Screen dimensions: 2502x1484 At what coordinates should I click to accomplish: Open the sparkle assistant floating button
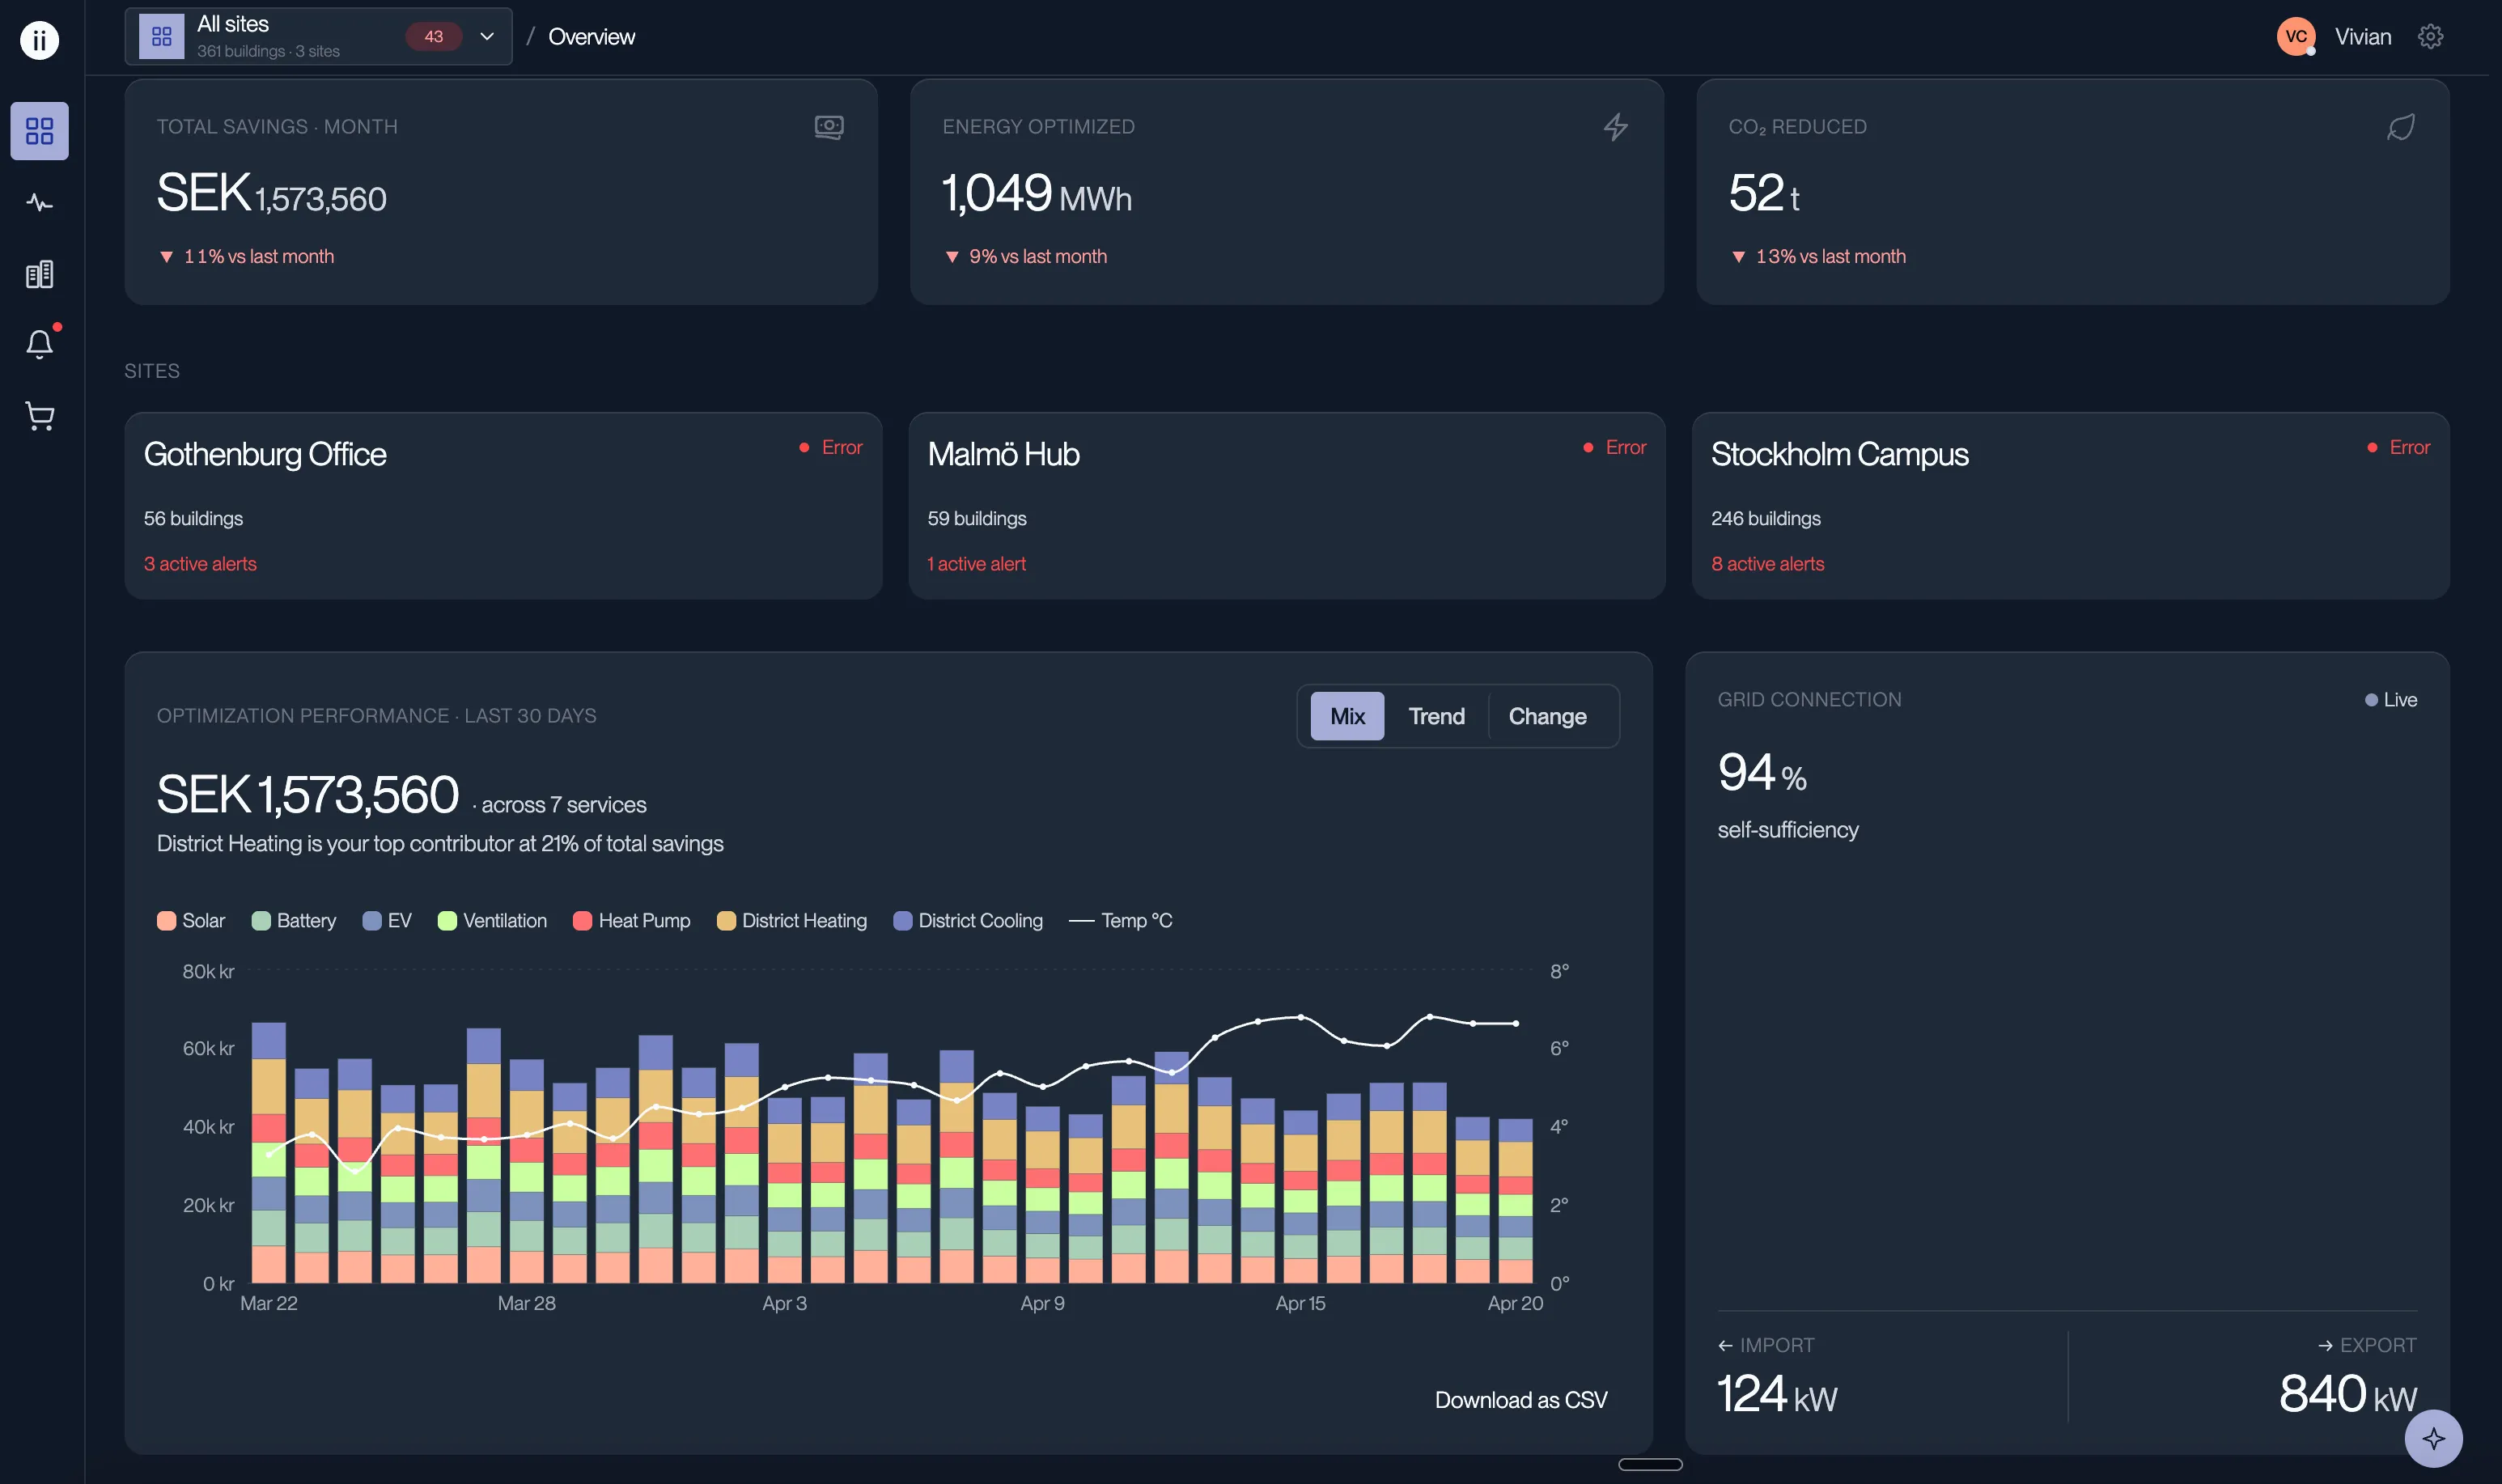tap(2433, 1438)
